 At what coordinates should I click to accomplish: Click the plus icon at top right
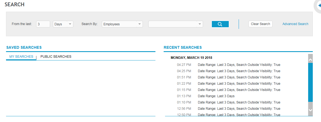[x=319, y=5]
